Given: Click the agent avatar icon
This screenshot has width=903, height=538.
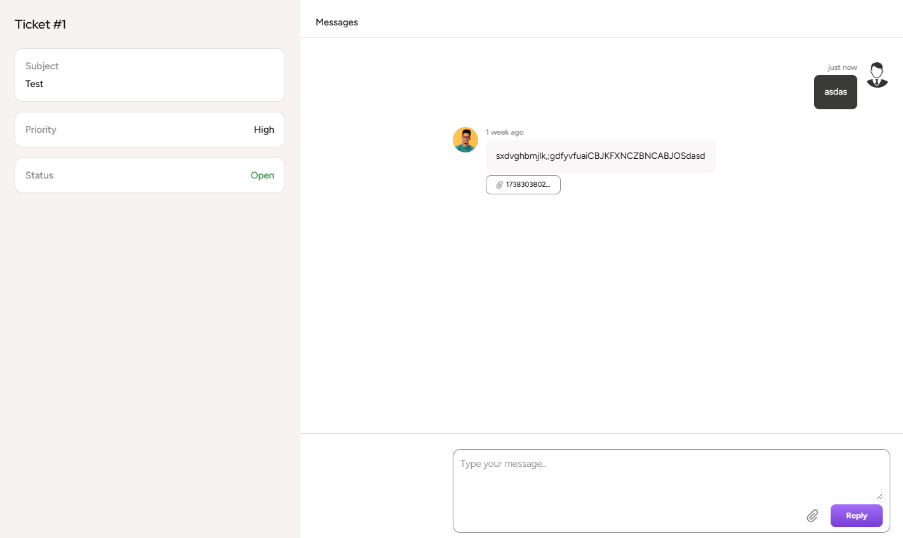Looking at the screenshot, I should coord(877,75).
